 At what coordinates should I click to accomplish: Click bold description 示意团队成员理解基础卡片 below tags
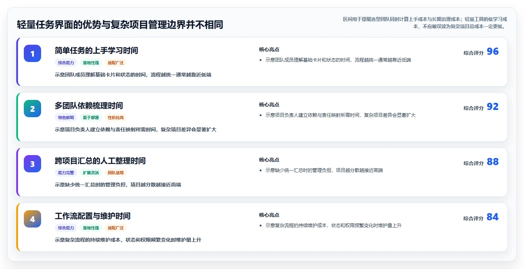(133, 75)
